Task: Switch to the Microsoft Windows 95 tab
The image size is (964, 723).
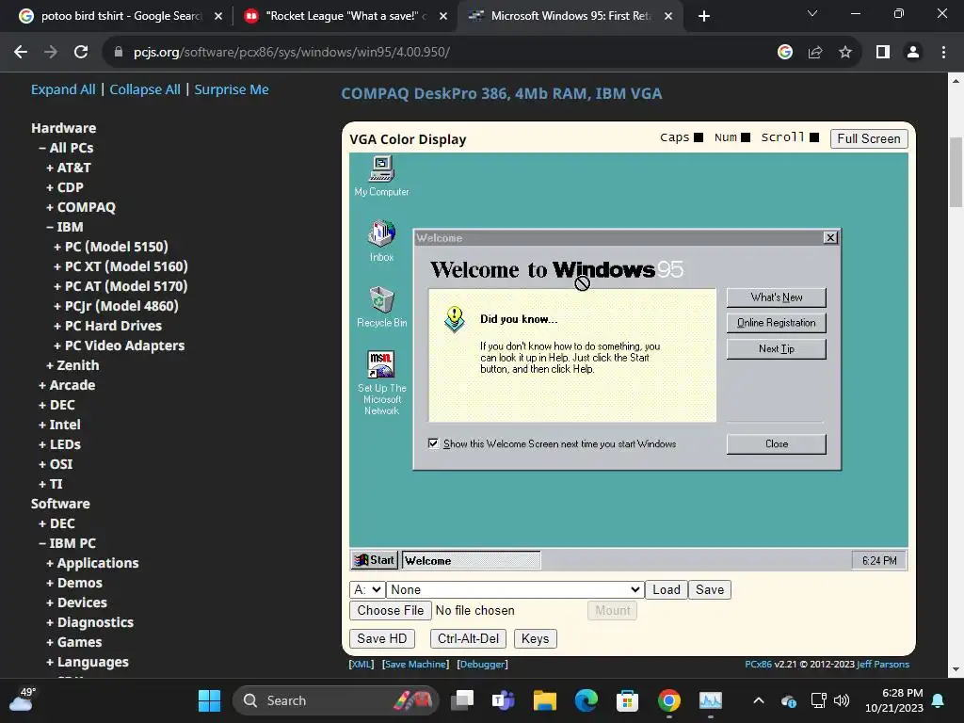Action: 569,16
